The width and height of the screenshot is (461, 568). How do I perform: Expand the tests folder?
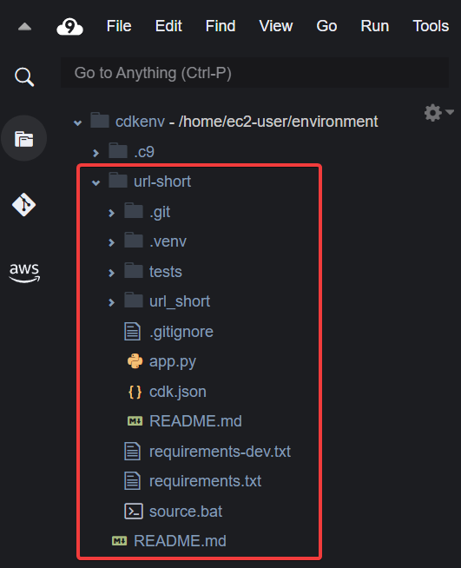[111, 273]
